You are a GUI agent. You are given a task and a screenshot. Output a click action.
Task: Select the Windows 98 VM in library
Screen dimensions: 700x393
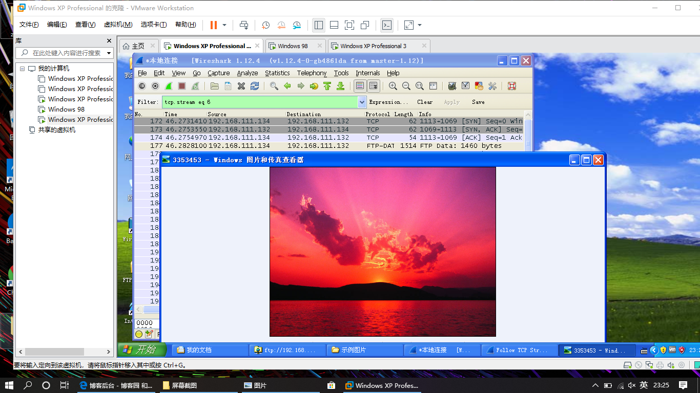[x=66, y=109]
